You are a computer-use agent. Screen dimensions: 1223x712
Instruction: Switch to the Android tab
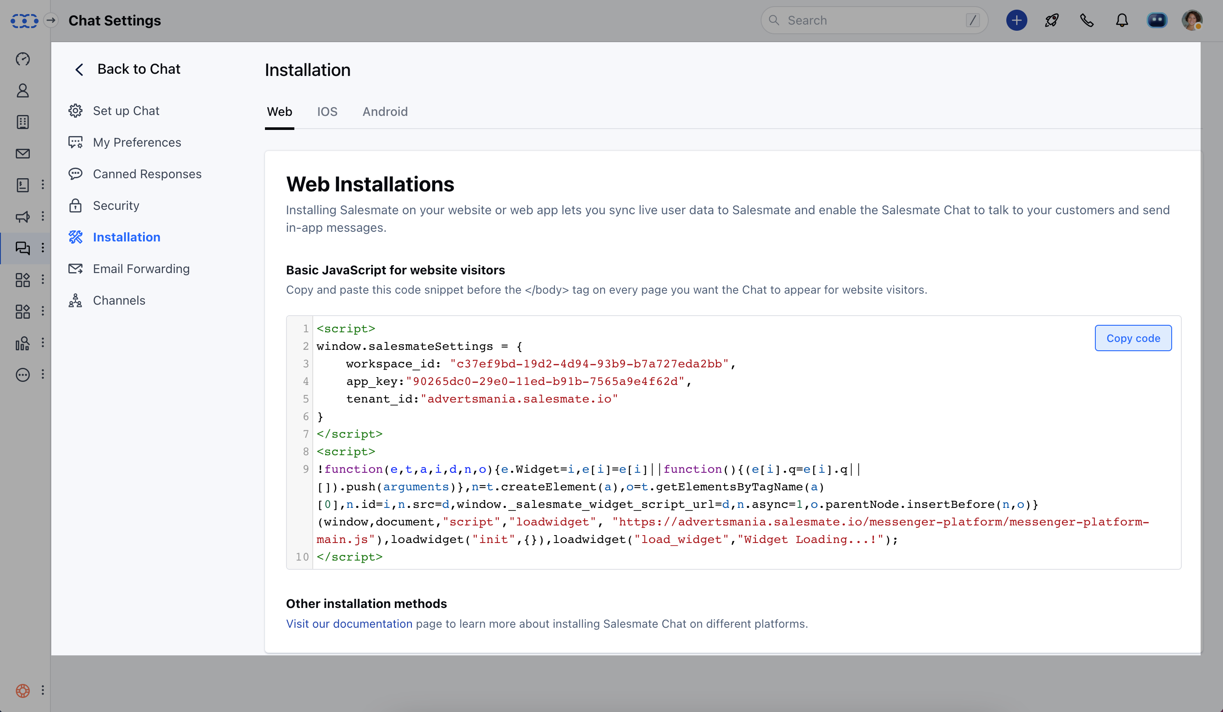tap(385, 111)
